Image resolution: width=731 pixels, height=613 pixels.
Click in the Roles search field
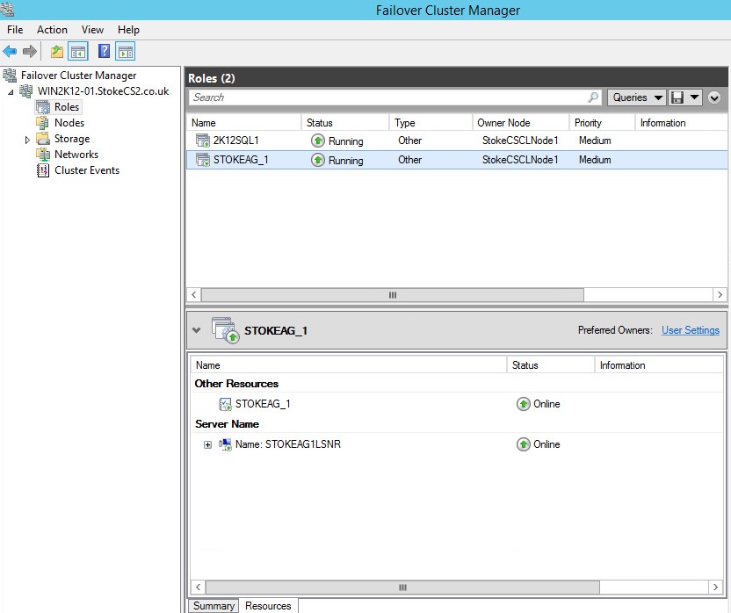click(x=387, y=97)
